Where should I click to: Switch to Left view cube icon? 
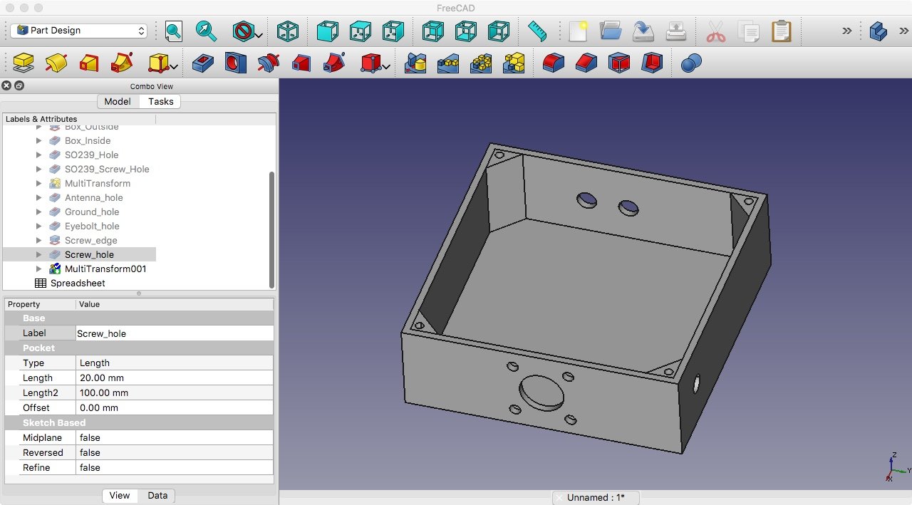click(x=499, y=31)
